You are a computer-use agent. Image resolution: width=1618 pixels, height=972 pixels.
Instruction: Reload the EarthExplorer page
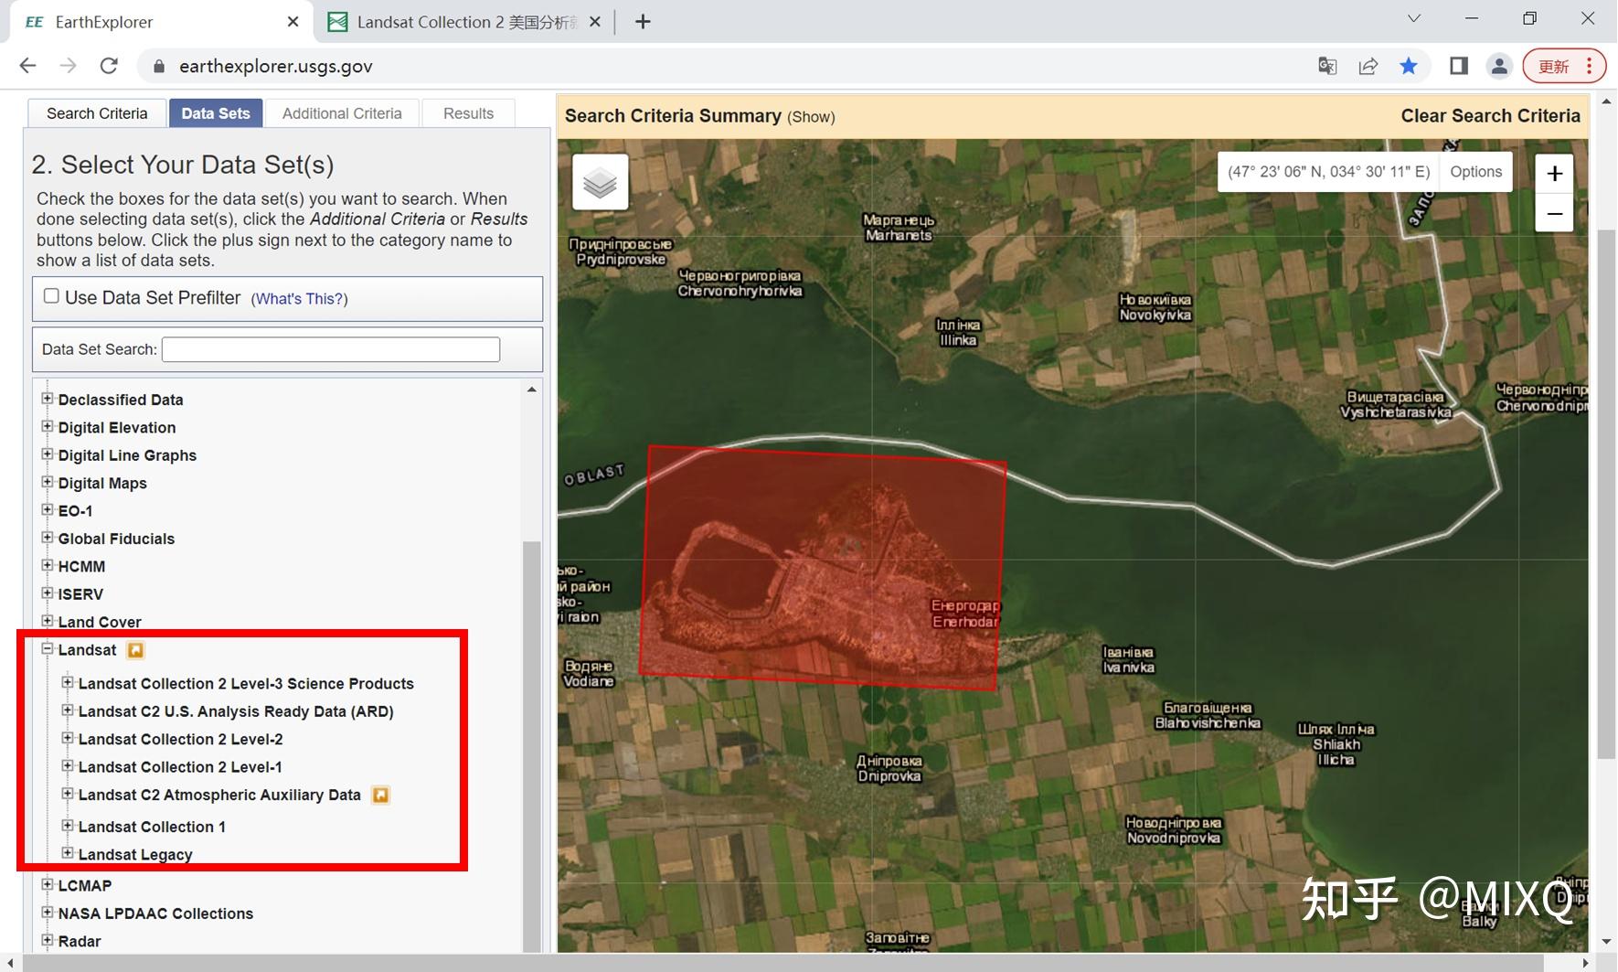(x=109, y=66)
